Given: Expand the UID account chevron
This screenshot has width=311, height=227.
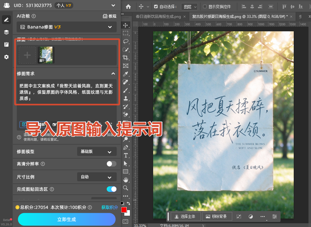Looking at the screenshot, I should pyautogui.click(x=113, y=5).
